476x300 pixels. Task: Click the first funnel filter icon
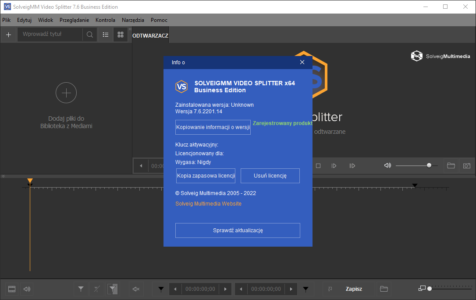(x=81, y=289)
